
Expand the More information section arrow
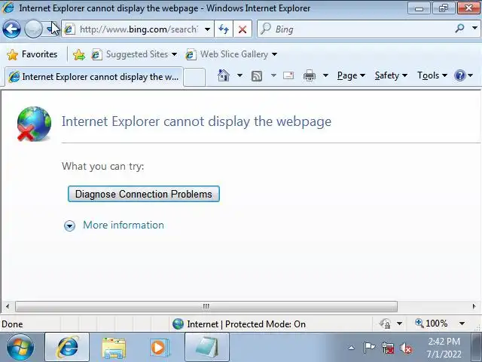click(x=69, y=225)
